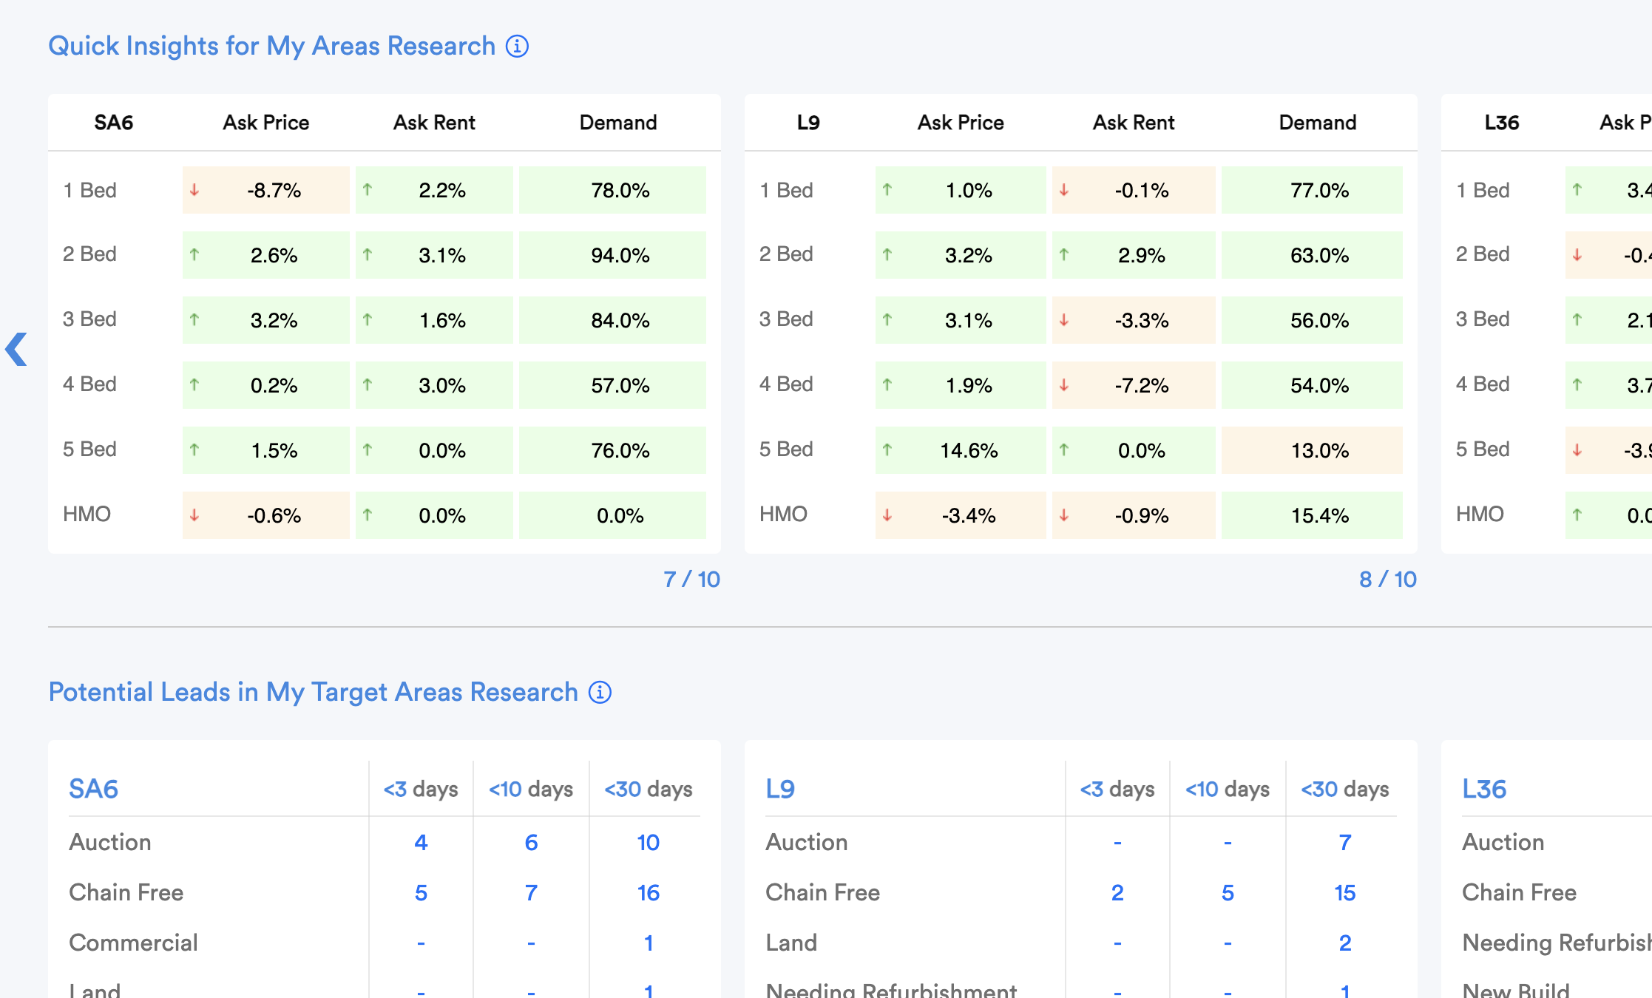Open the info tooltip beside Potential Leads heading
Screen dimensions: 1652x998
pyautogui.click(x=600, y=692)
